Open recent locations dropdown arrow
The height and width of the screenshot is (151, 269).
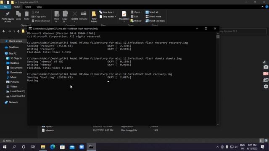(x=14, y=31)
